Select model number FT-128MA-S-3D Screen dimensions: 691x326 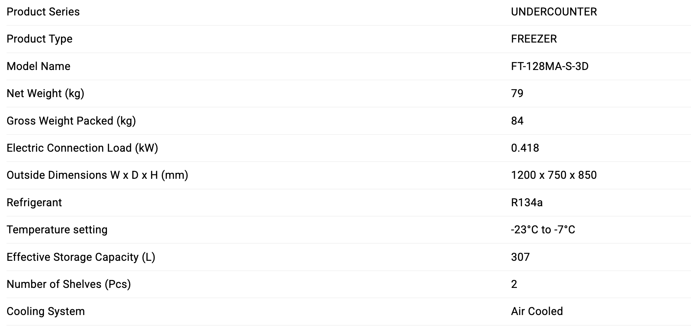point(549,66)
